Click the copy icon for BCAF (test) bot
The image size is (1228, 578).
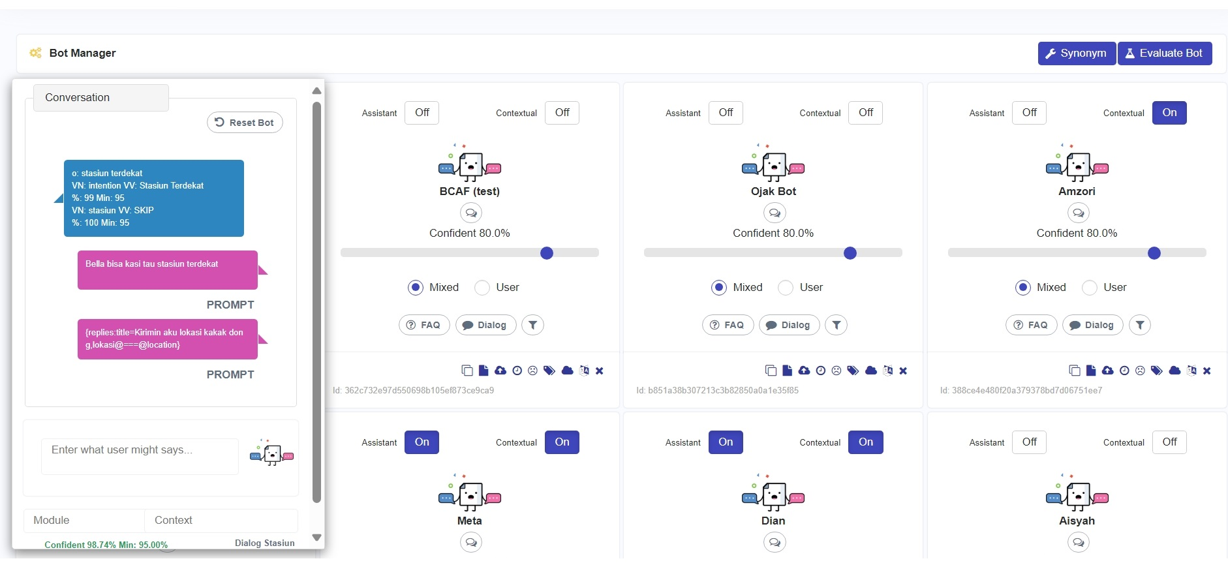467,371
